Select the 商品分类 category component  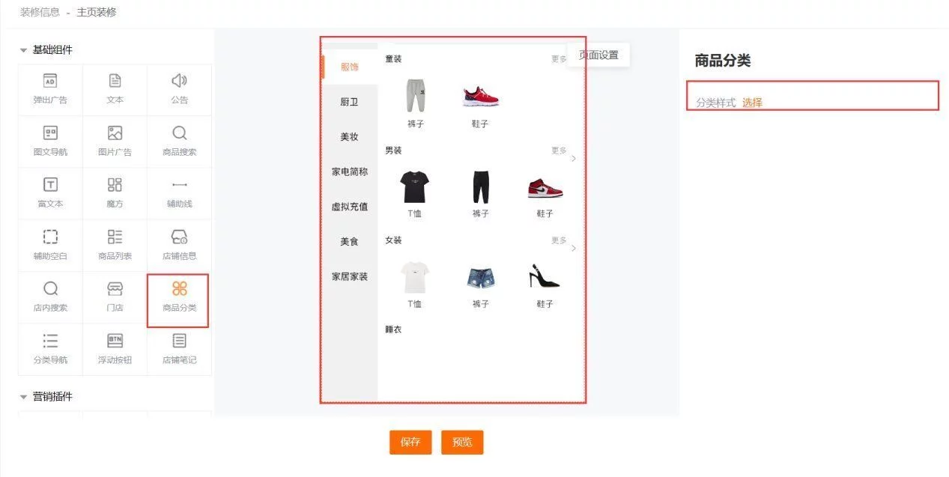coord(179,297)
